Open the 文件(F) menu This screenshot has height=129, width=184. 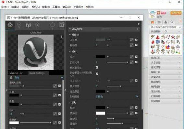pos(5,7)
